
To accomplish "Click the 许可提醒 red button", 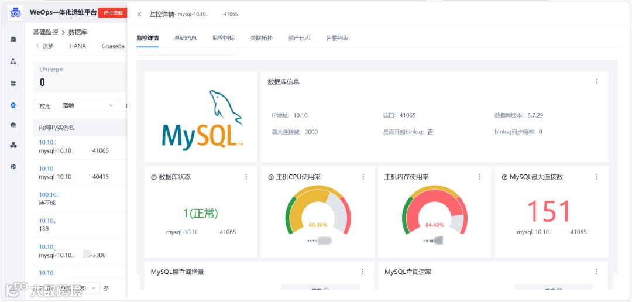I will (x=112, y=13).
